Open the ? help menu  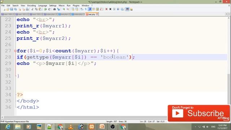point(92,5)
